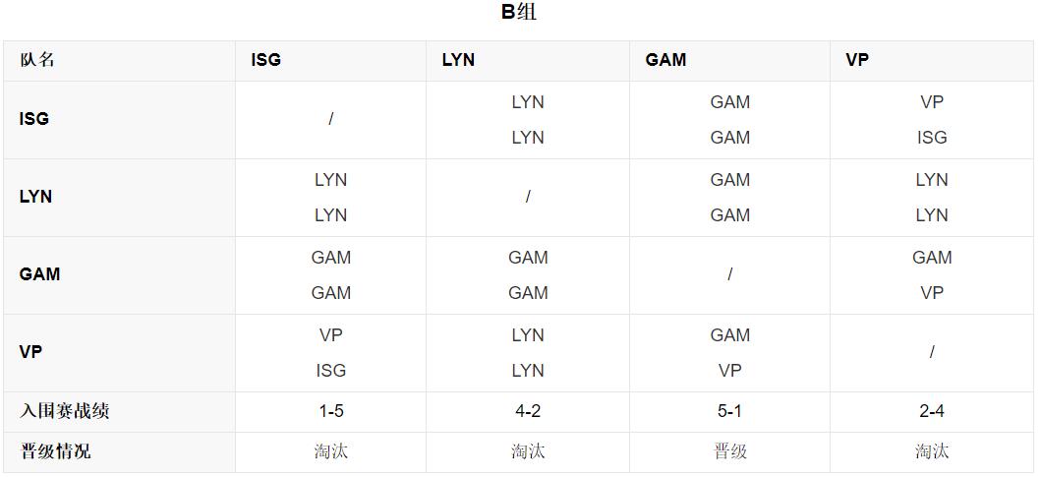1041x477 pixels.
Task: Click the 5-1 record cell
Action: (x=729, y=411)
